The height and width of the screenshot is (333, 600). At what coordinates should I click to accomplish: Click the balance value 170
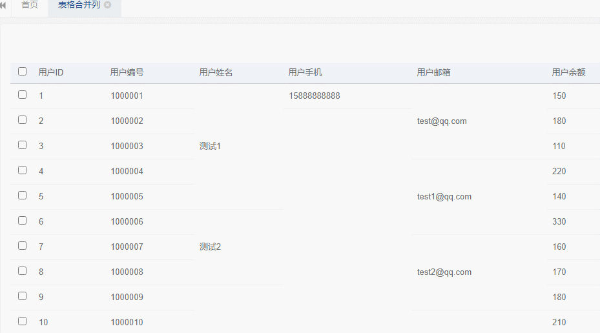(x=559, y=272)
